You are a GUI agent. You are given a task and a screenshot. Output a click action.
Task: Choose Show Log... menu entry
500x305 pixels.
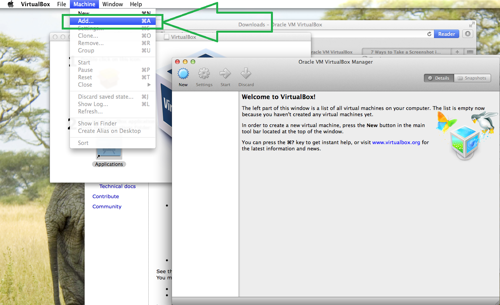(x=113, y=104)
